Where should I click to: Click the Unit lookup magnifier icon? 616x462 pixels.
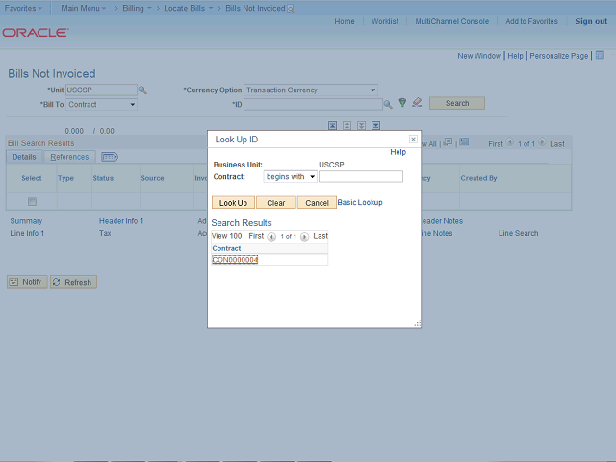point(142,90)
